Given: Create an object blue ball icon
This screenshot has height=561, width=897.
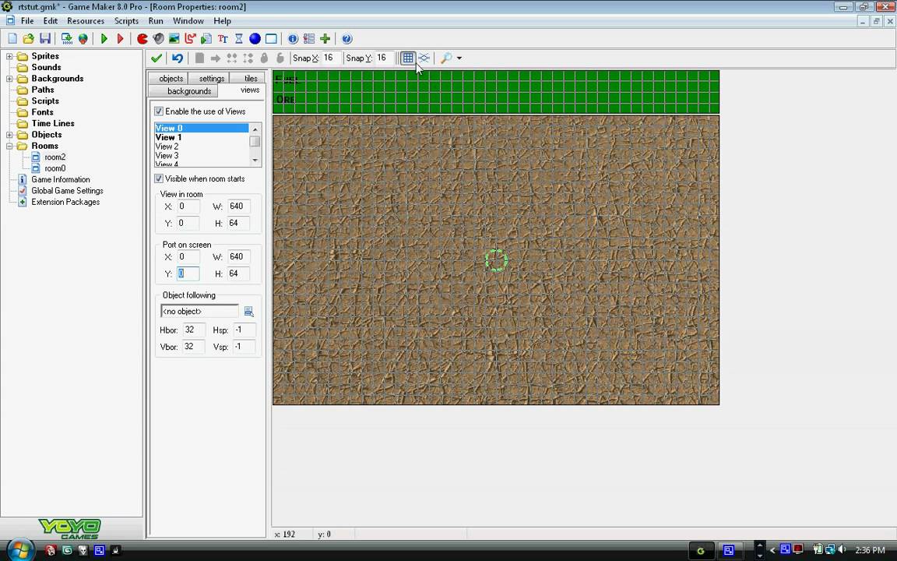Looking at the screenshot, I should [255, 39].
